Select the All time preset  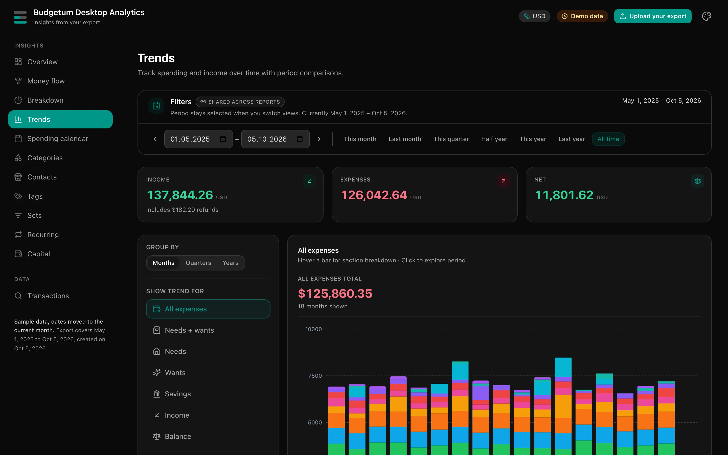coord(608,139)
